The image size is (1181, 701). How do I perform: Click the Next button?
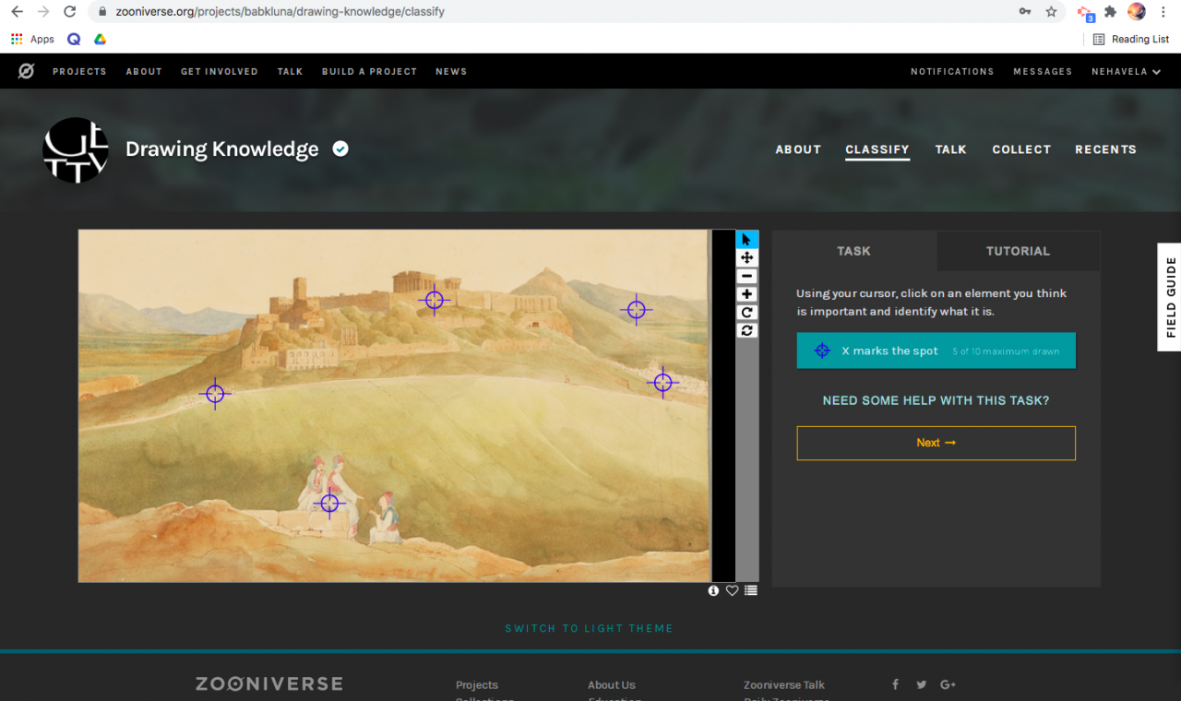click(x=936, y=443)
